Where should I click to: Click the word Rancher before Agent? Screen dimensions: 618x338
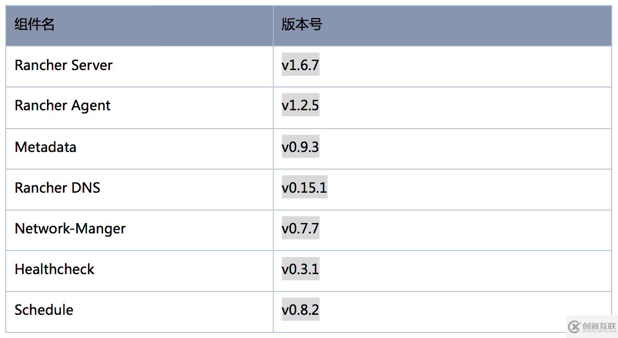41,106
